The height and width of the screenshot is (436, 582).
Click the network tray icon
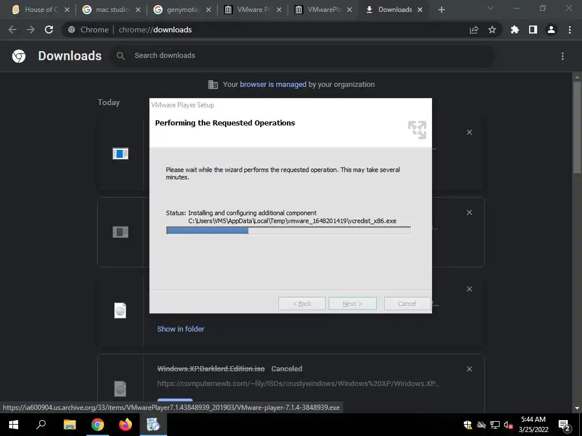[x=495, y=425]
